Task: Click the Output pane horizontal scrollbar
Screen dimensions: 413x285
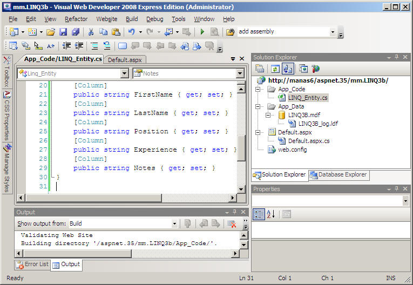Action: (77, 253)
